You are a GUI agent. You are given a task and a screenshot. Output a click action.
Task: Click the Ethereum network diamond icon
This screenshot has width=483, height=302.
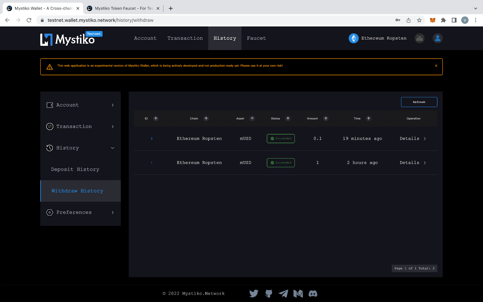pyautogui.click(x=353, y=38)
